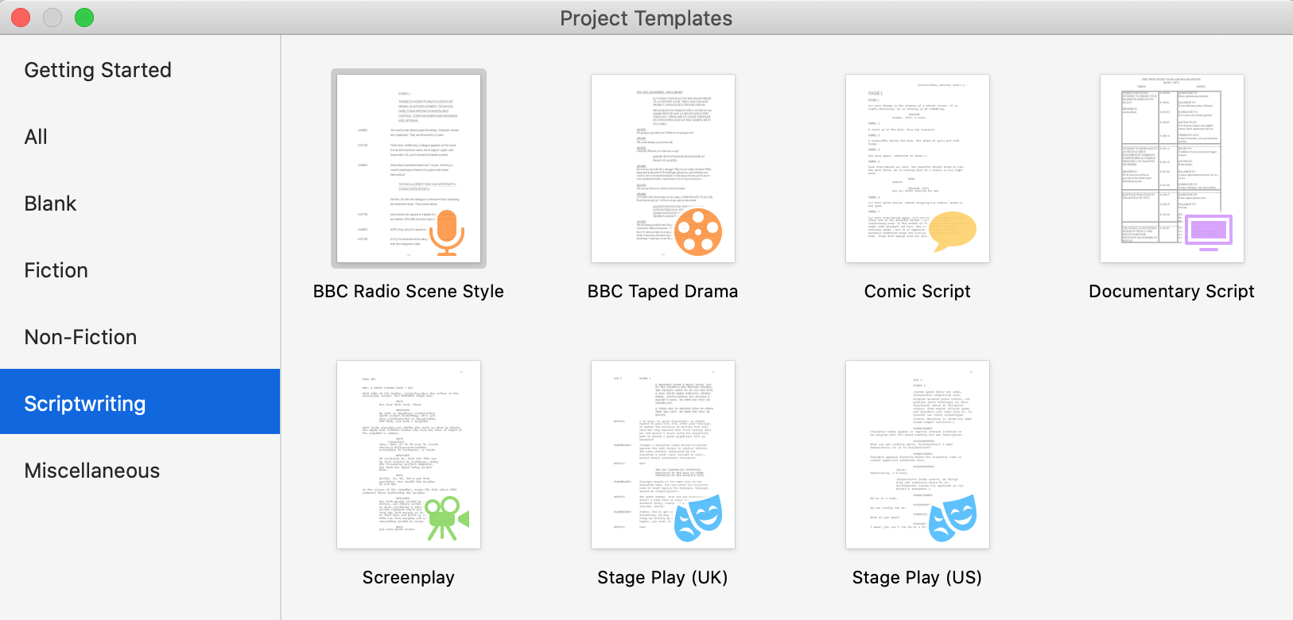This screenshot has height=620, width=1293.
Task: Close the Project Templates window
Action: click(x=21, y=17)
